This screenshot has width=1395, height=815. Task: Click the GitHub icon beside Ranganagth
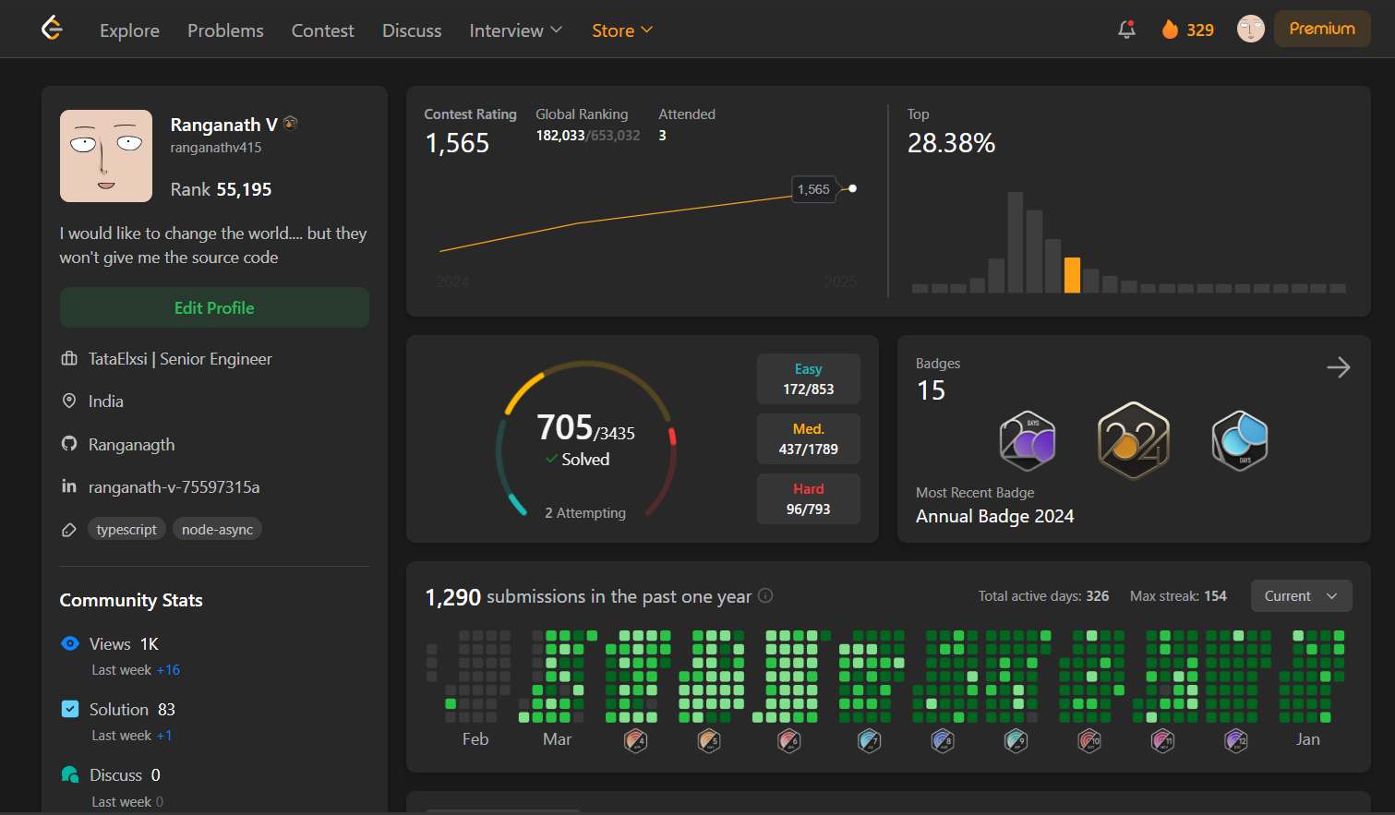coord(69,444)
